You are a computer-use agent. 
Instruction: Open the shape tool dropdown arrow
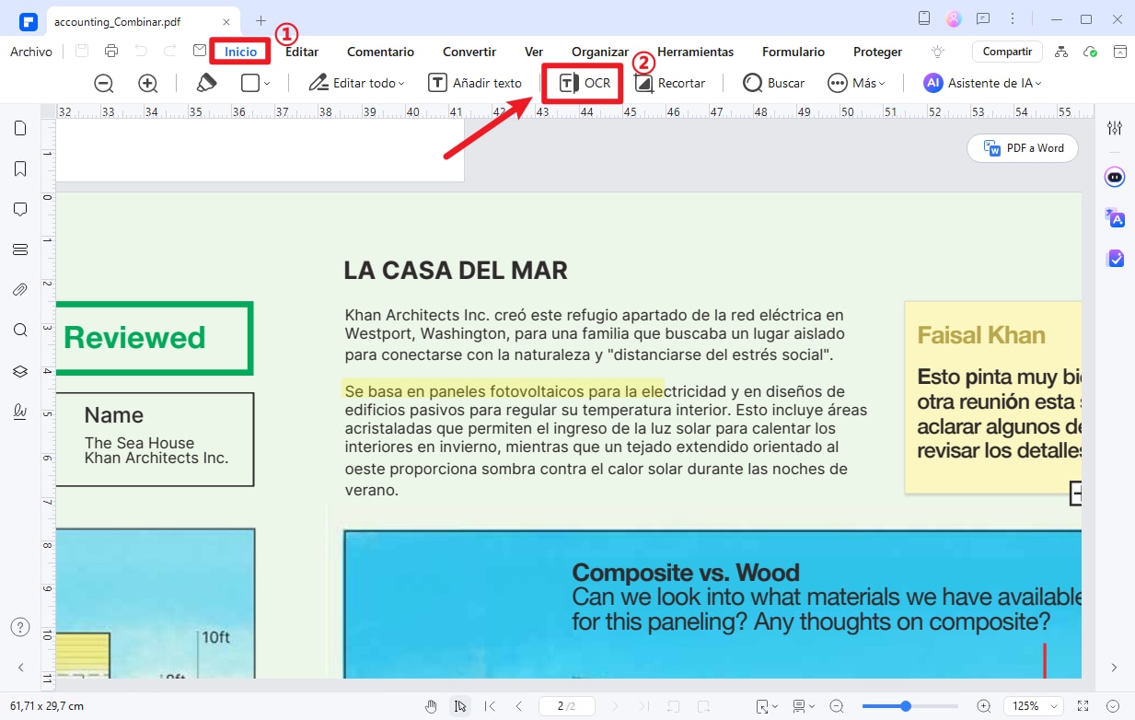point(267,83)
